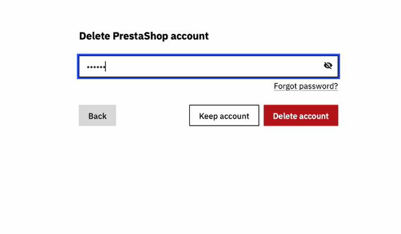
Task: Click the Forgot password? link
Action: [306, 86]
